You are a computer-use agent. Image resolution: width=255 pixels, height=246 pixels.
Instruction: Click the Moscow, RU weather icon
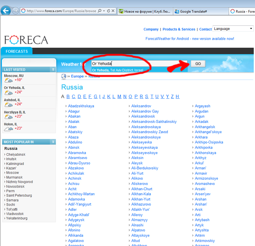[8, 80]
